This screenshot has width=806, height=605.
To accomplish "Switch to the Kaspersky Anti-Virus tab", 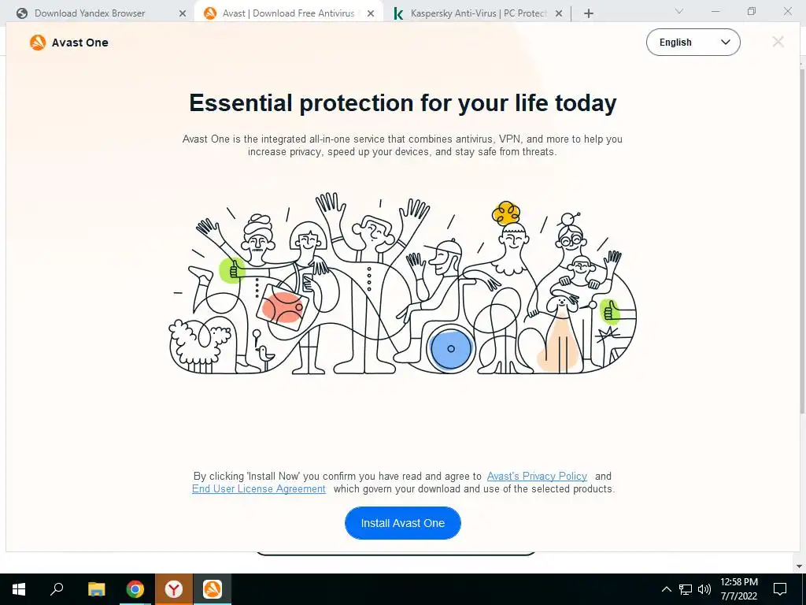I will click(x=478, y=13).
